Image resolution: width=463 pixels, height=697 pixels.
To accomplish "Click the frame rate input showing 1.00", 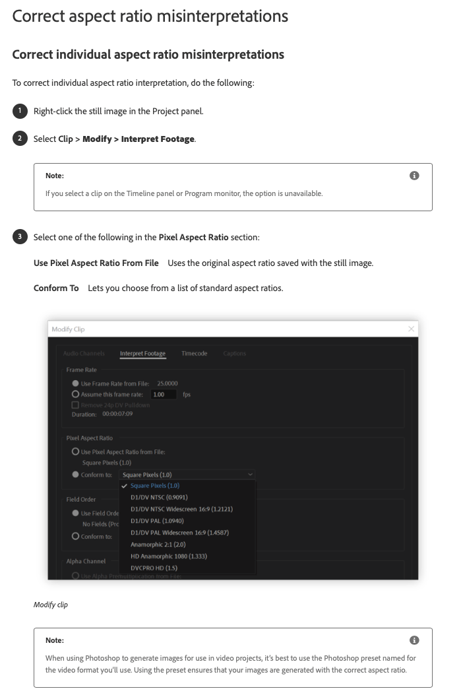I will tap(165, 395).
